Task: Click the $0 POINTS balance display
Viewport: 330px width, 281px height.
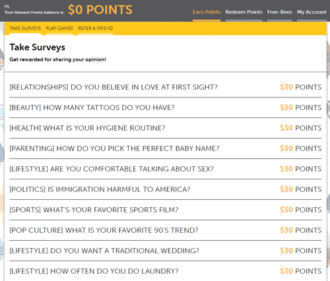Action: click(x=100, y=10)
